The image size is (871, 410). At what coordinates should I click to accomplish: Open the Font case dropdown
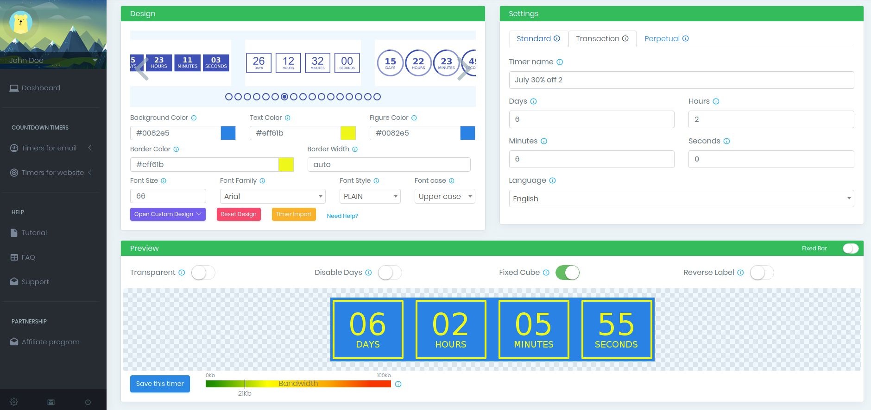pyautogui.click(x=445, y=196)
